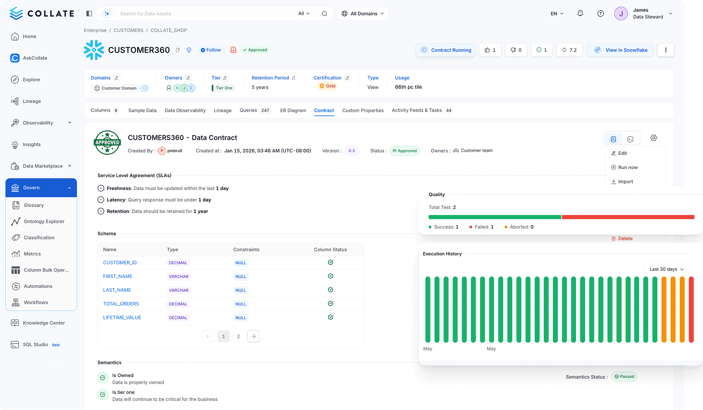Switch to the Columns tab
The image size is (703, 410).
click(105, 110)
